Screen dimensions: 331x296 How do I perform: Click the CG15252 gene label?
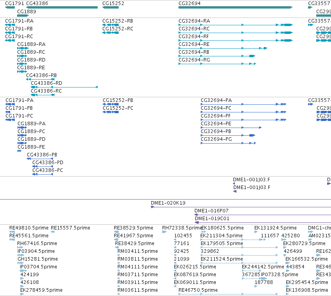point(113,4)
